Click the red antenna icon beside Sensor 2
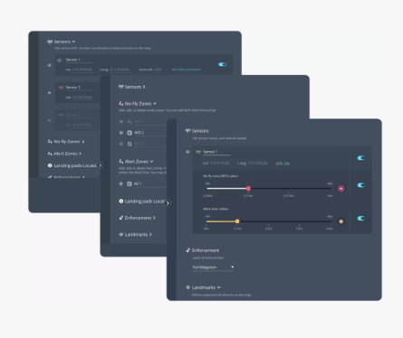403x338 pixels. 61,88
